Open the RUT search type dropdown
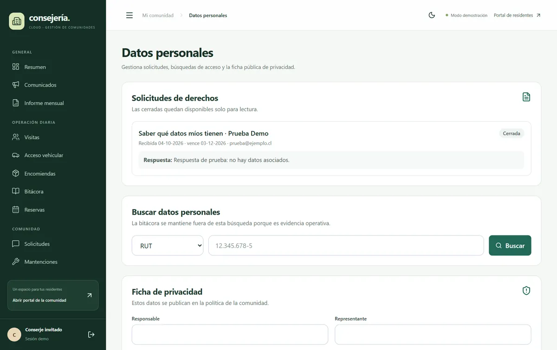 (168, 246)
